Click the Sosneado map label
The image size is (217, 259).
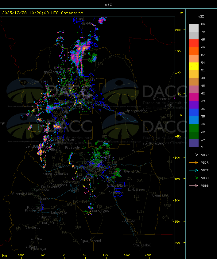point(41,190)
